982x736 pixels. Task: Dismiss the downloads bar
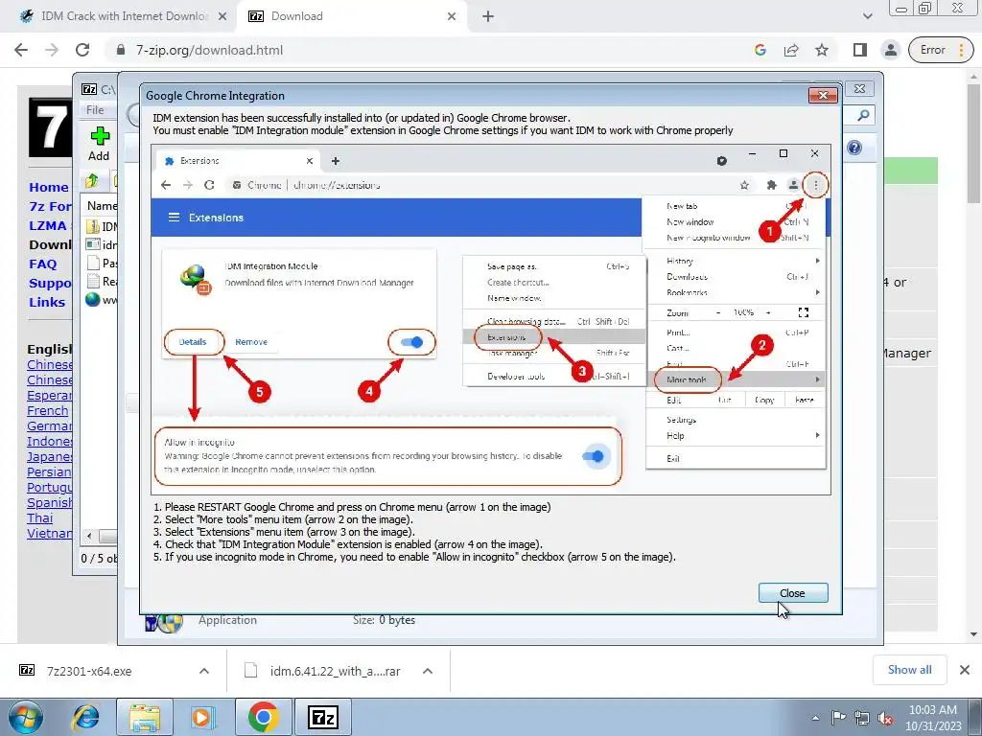[x=965, y=670]
